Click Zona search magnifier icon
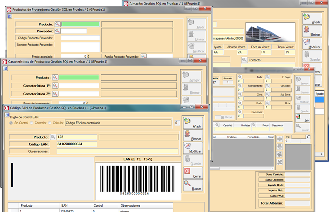The width and height of the screenshot is (329, 212). click(x=240, y=94)
